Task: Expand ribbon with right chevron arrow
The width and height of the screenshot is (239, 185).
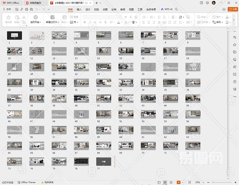Action: (234, 20)
